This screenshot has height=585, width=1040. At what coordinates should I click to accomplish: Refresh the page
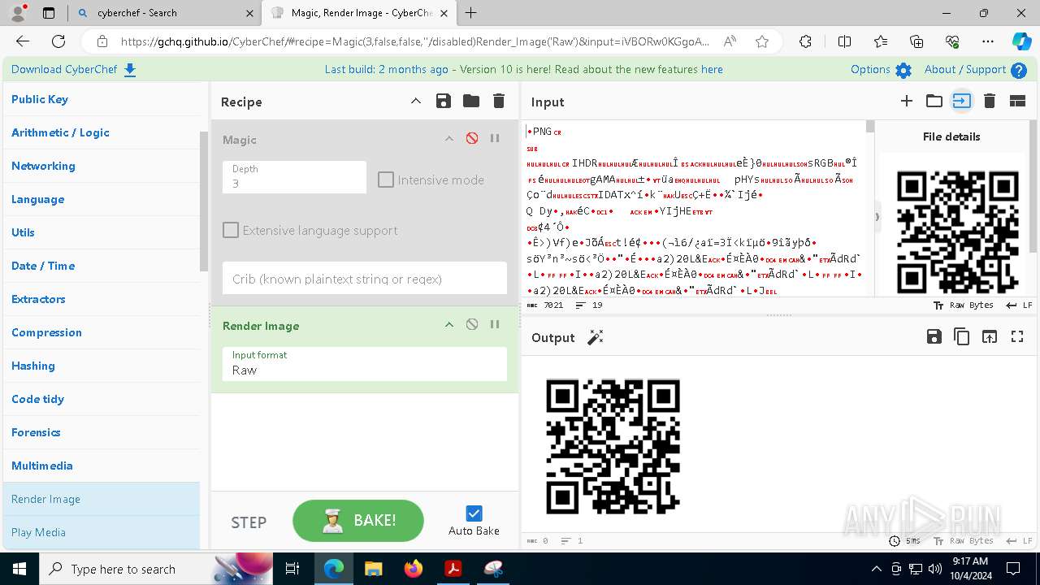tap(58, 41)
